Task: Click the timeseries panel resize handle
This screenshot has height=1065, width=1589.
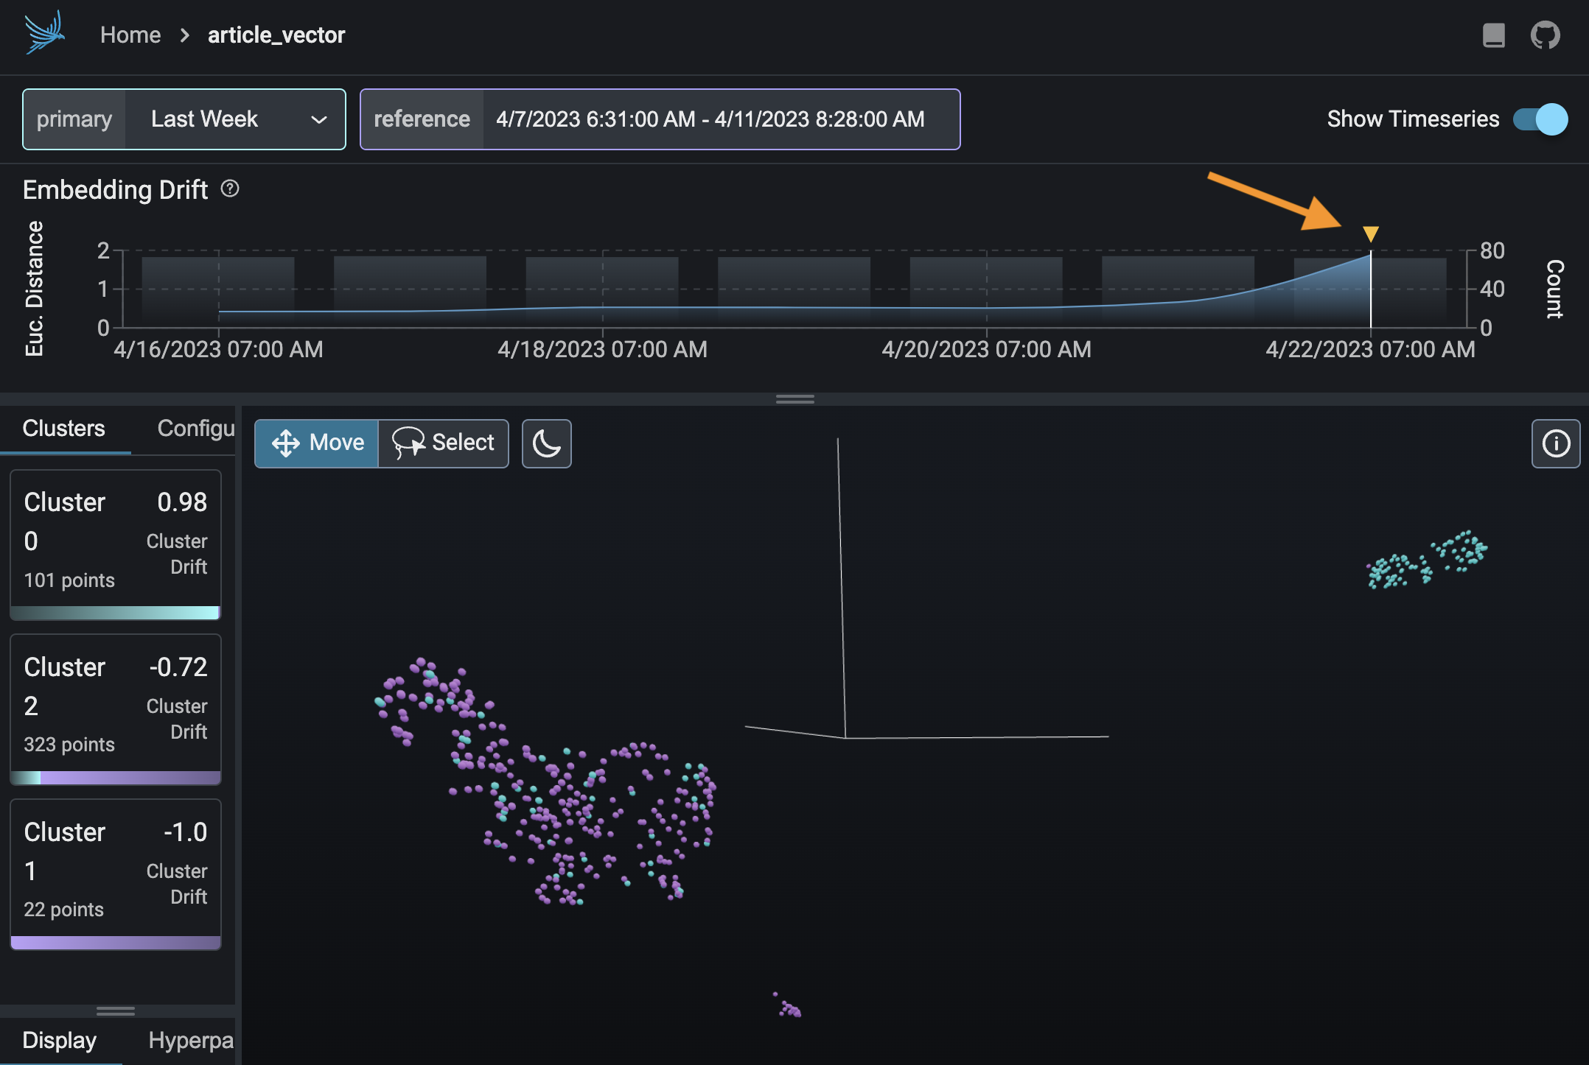Action: (794, 399)
